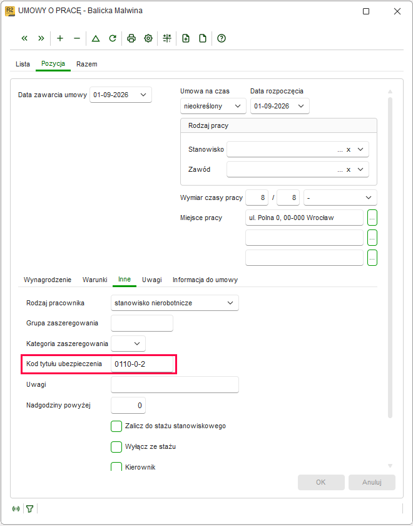Screen dimensions: 413x526
Task: Expand the Umowa na czas dropdown
Action: coord(213,106)
